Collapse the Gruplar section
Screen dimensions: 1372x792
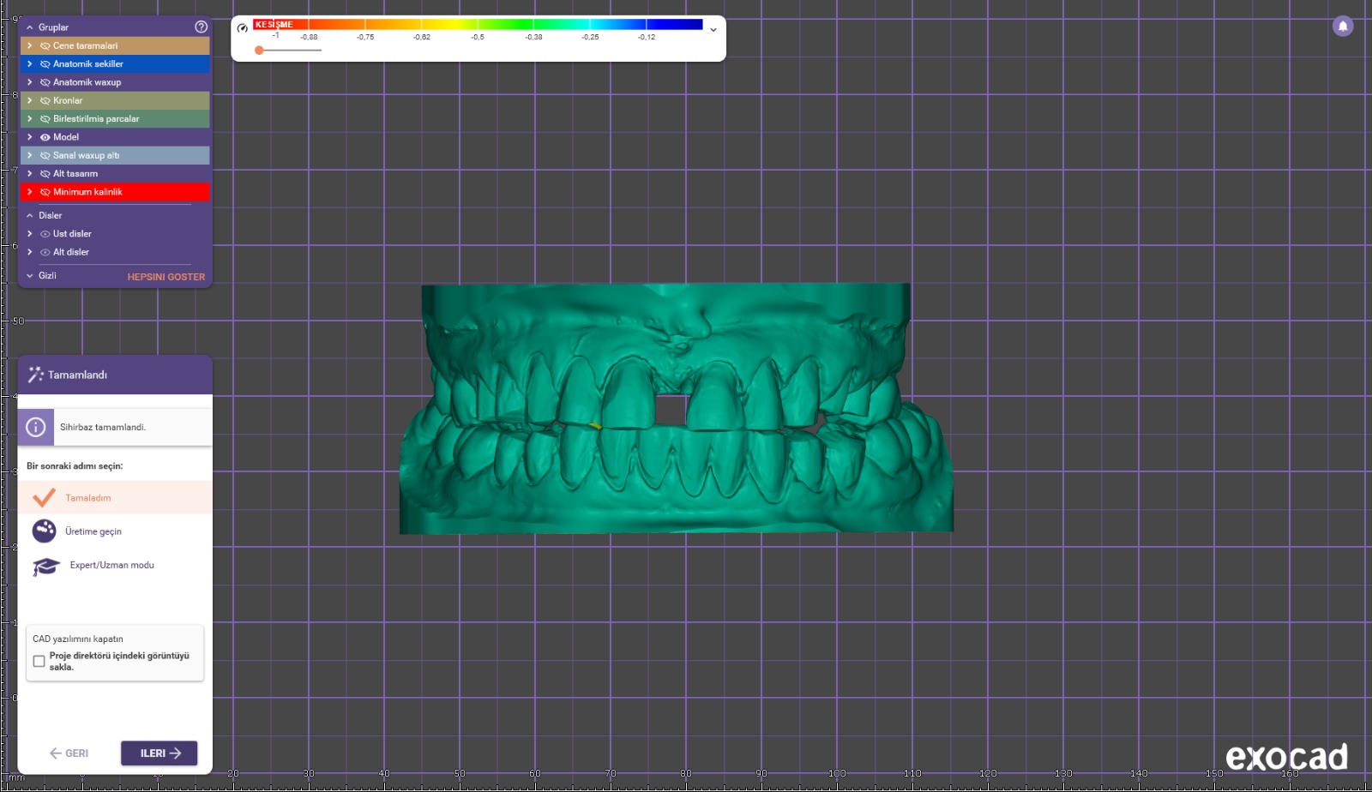tap(30, 27)
